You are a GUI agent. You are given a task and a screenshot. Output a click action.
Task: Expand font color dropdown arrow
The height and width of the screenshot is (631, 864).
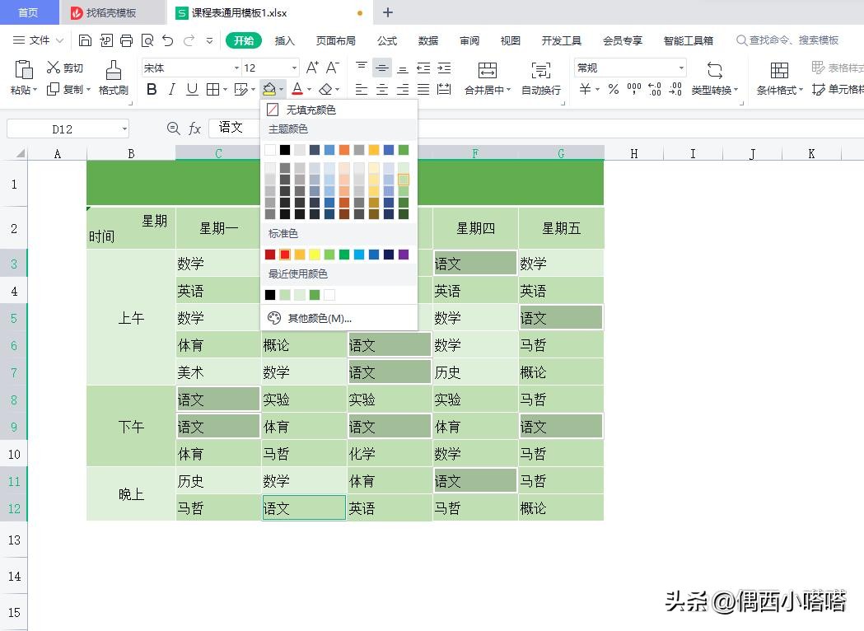point(309,89)
